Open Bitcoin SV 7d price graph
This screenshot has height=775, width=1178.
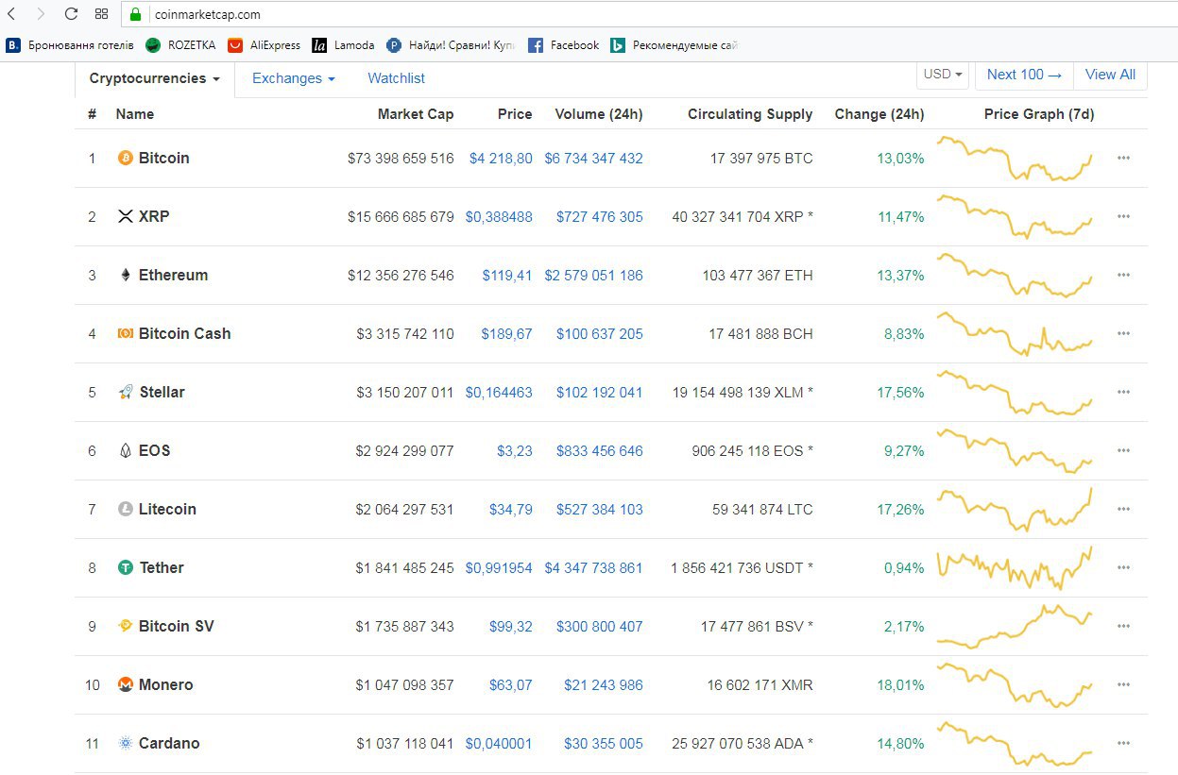tap(1015, 626)
